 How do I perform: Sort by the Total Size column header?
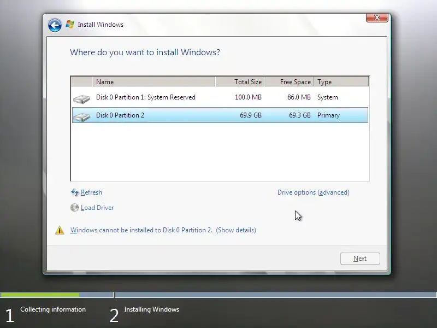coord(240,81)
